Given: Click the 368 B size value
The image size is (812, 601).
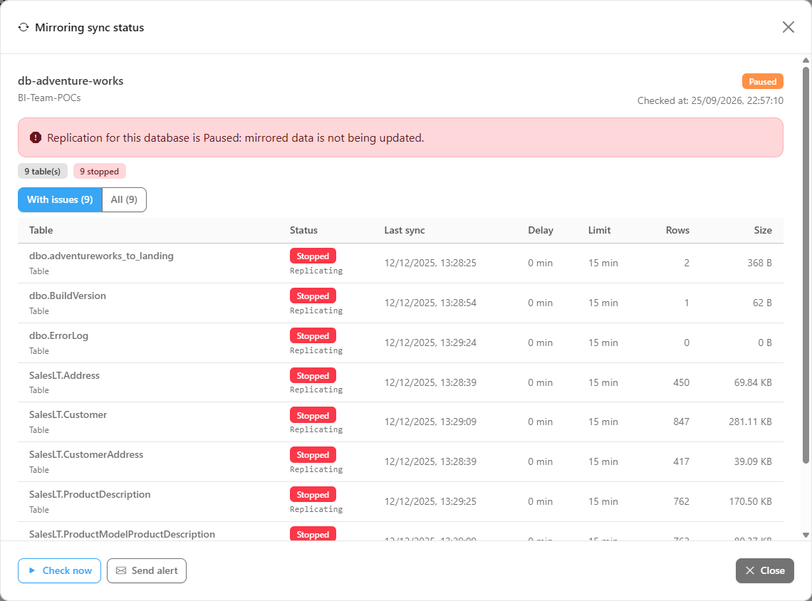Looking at the screenshot, I should (x=759, y=263).
